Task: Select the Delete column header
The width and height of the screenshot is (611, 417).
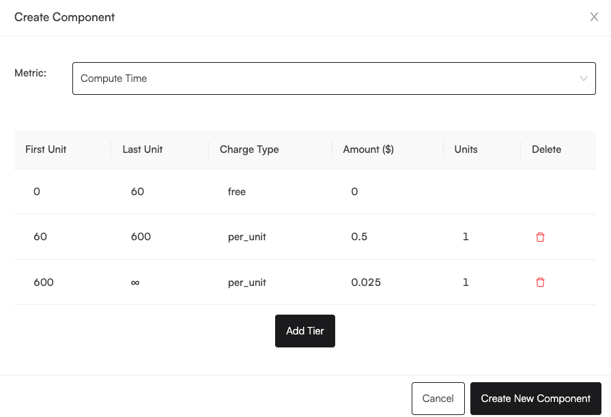Action: (547, 149)
